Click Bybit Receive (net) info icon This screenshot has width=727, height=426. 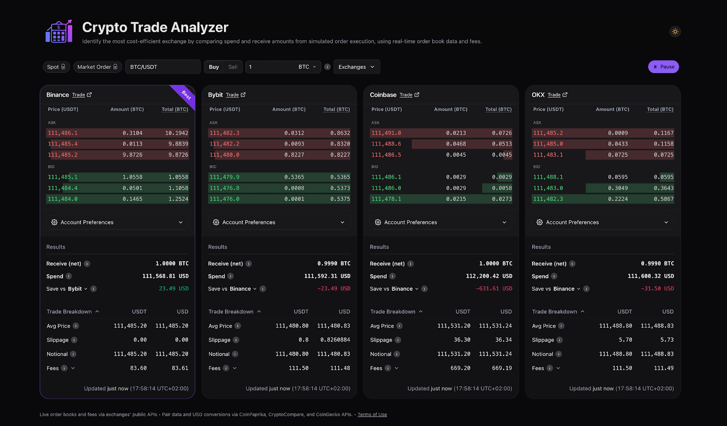tap(249, 264)
